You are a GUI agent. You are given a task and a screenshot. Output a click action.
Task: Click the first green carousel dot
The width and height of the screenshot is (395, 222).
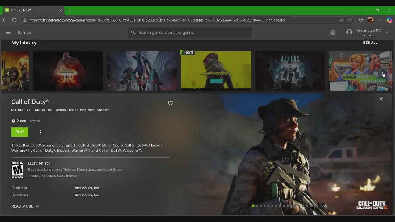(x=253, y=206)
